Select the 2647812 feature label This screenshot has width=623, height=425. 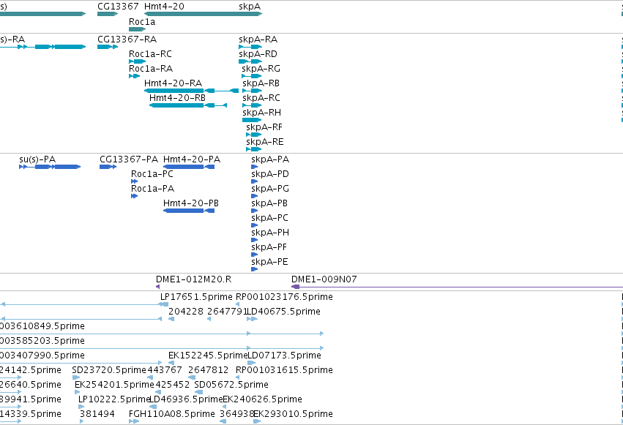(208, 370)
